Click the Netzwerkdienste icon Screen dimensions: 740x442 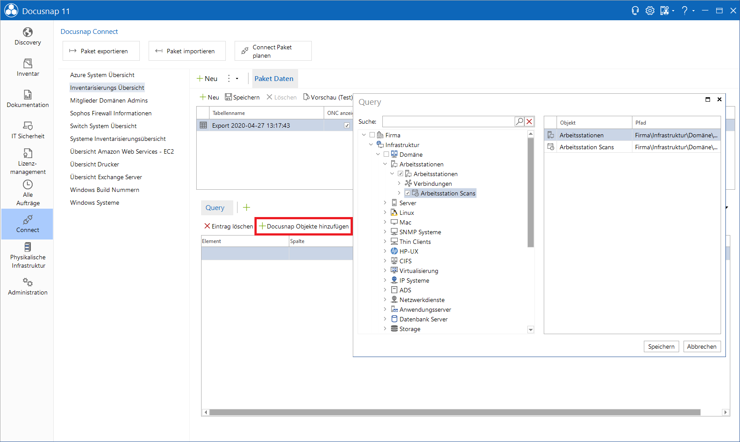point(394,300)
